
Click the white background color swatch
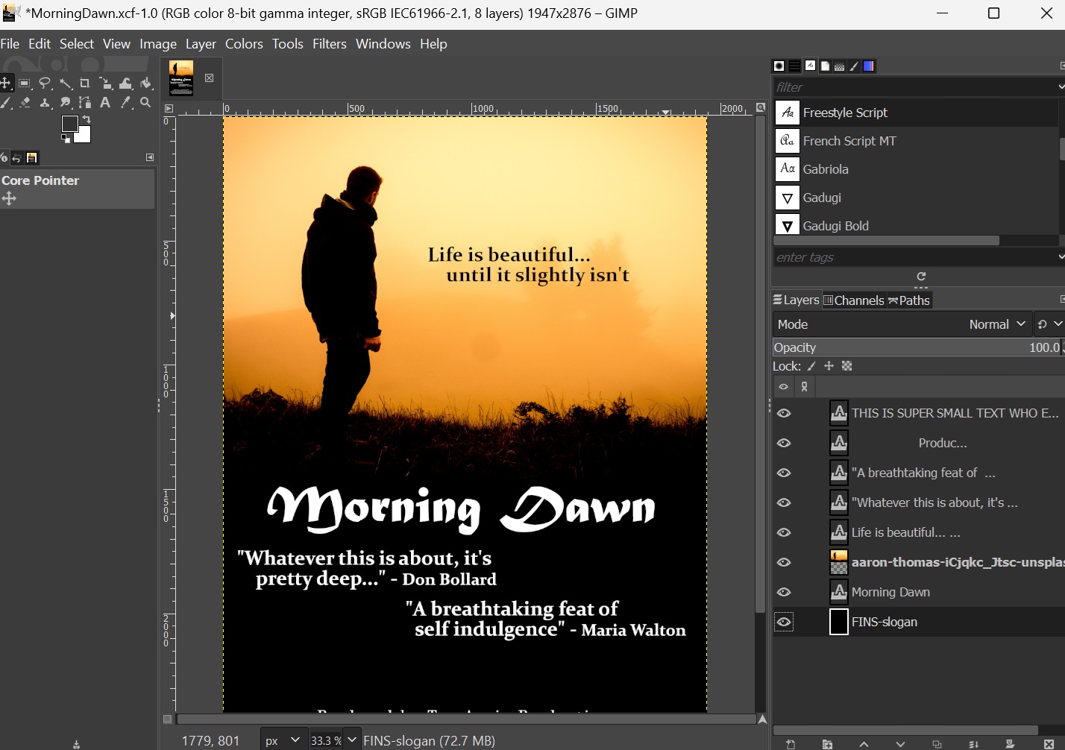[x=85, y=136]
